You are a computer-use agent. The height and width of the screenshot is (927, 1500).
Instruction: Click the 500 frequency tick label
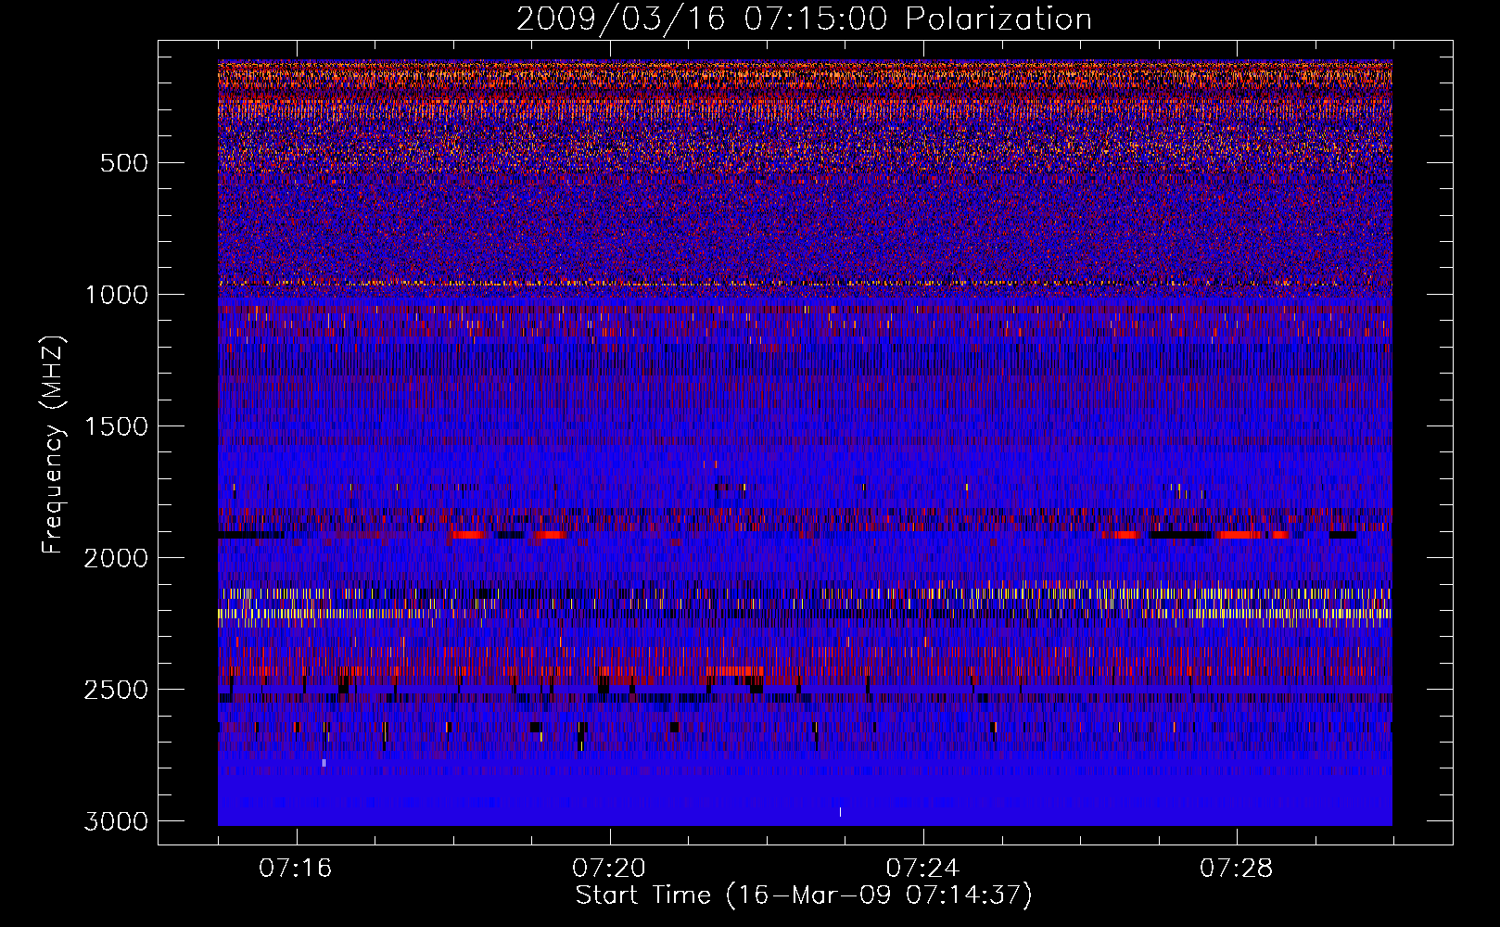tap(123, 163)
